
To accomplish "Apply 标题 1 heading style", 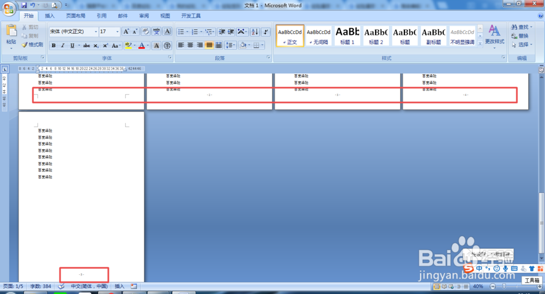I will pos(347,35).
